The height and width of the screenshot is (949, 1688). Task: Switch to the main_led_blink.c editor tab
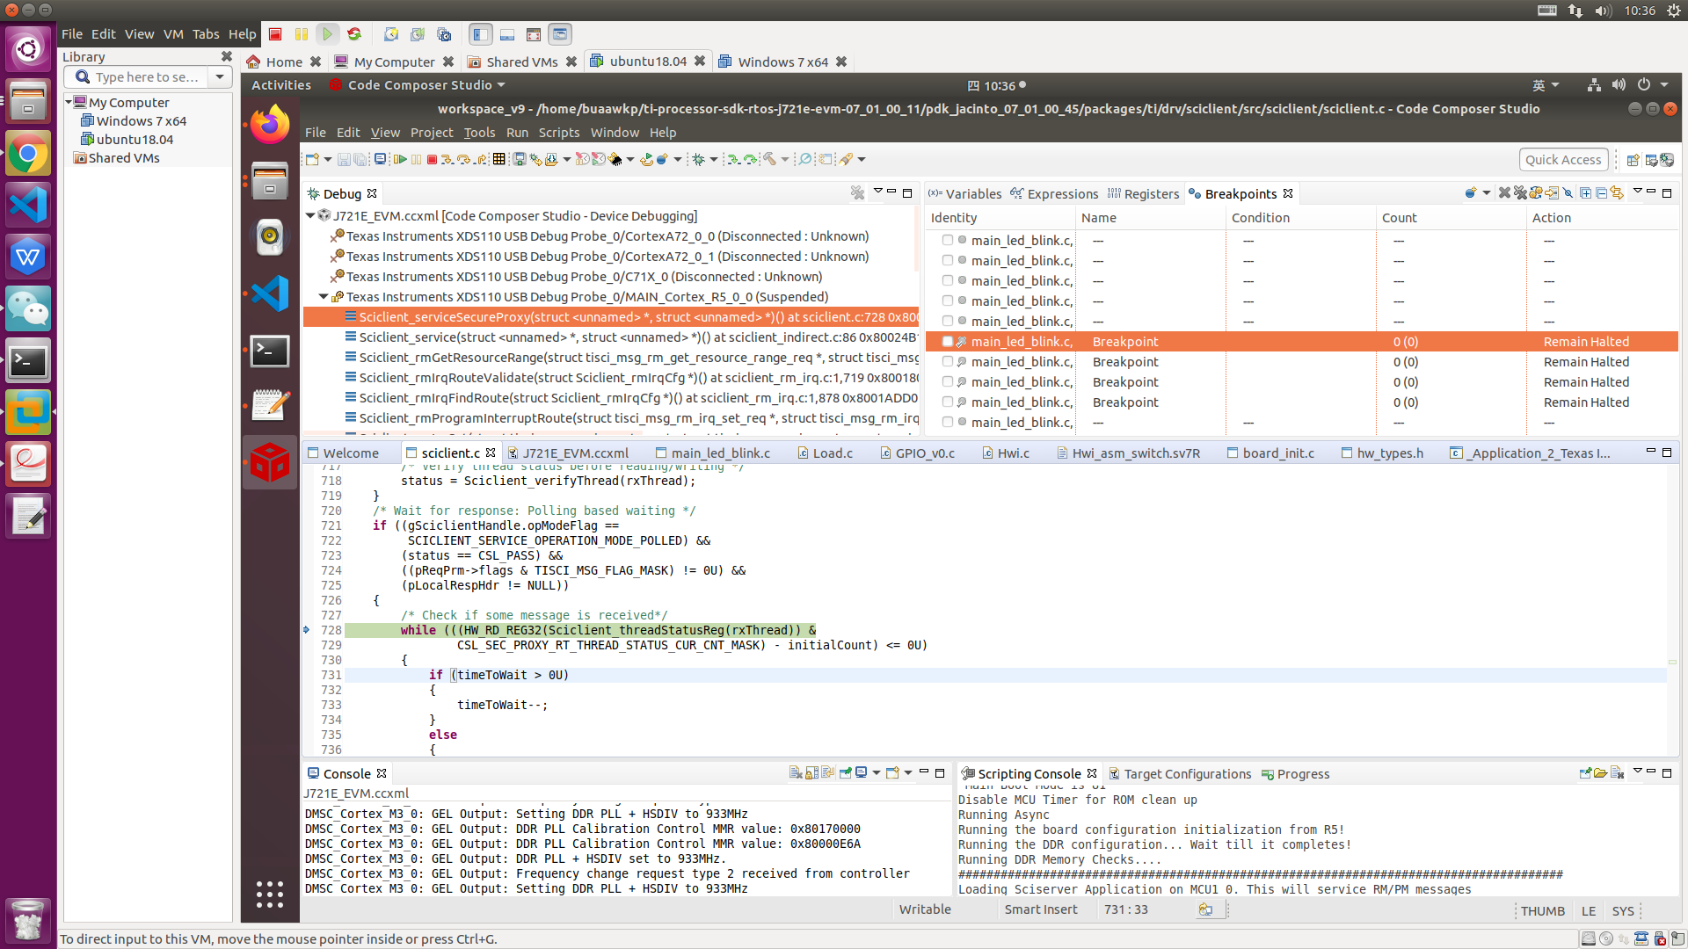[720, 453]
